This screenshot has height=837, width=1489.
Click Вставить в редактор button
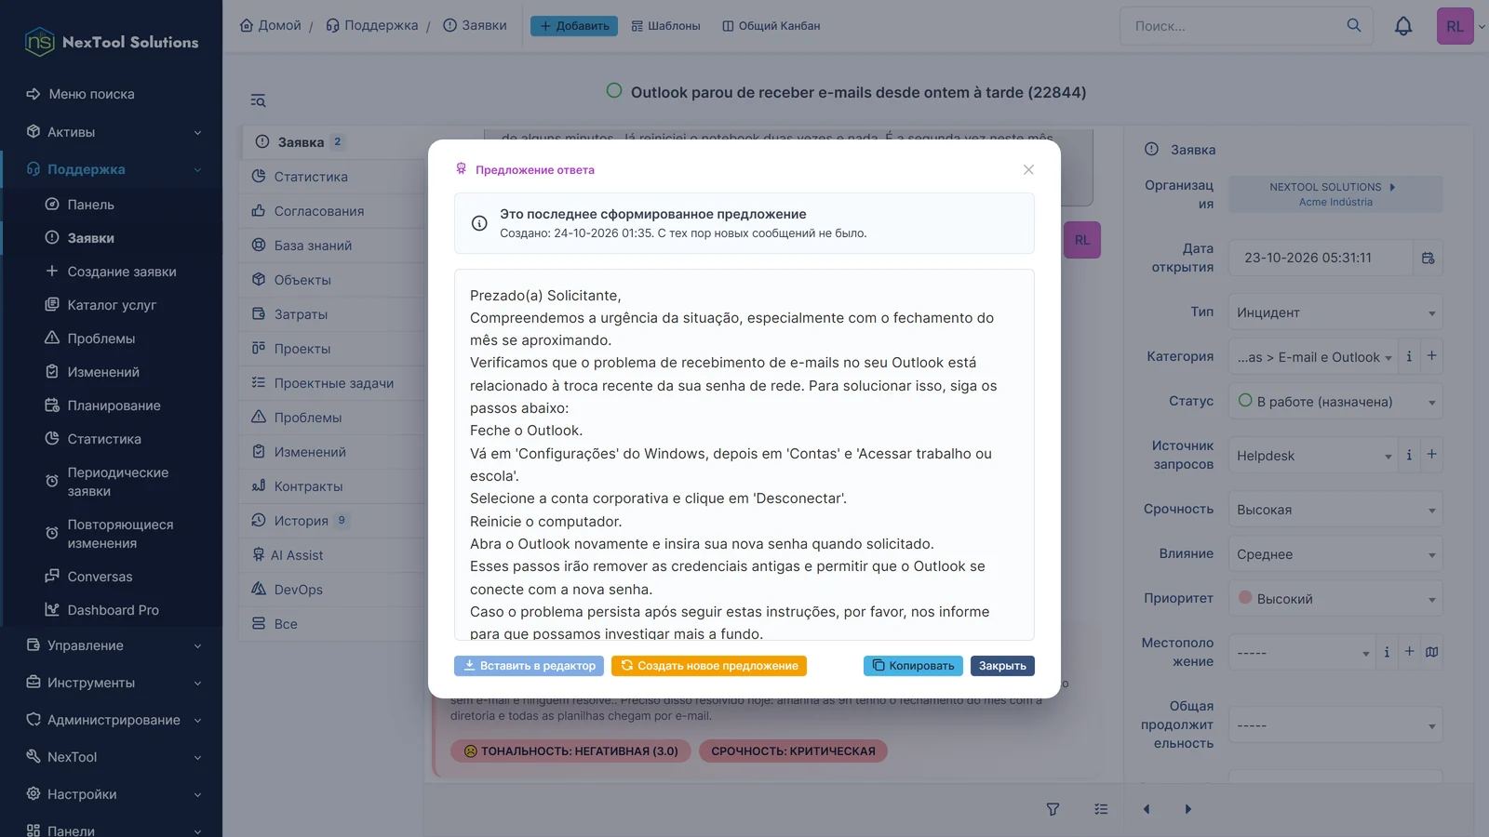tap(529, 666)
